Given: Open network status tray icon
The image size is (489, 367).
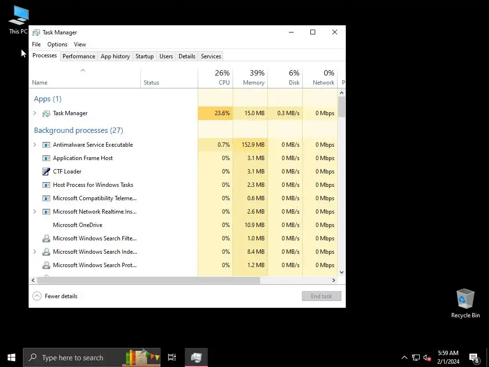Looking at the screenshot, I should pyautogui.click(x=416, y=357).
